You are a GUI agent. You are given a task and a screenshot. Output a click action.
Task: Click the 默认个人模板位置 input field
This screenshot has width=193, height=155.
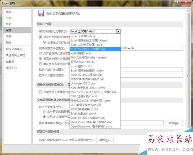pos(152,75)
